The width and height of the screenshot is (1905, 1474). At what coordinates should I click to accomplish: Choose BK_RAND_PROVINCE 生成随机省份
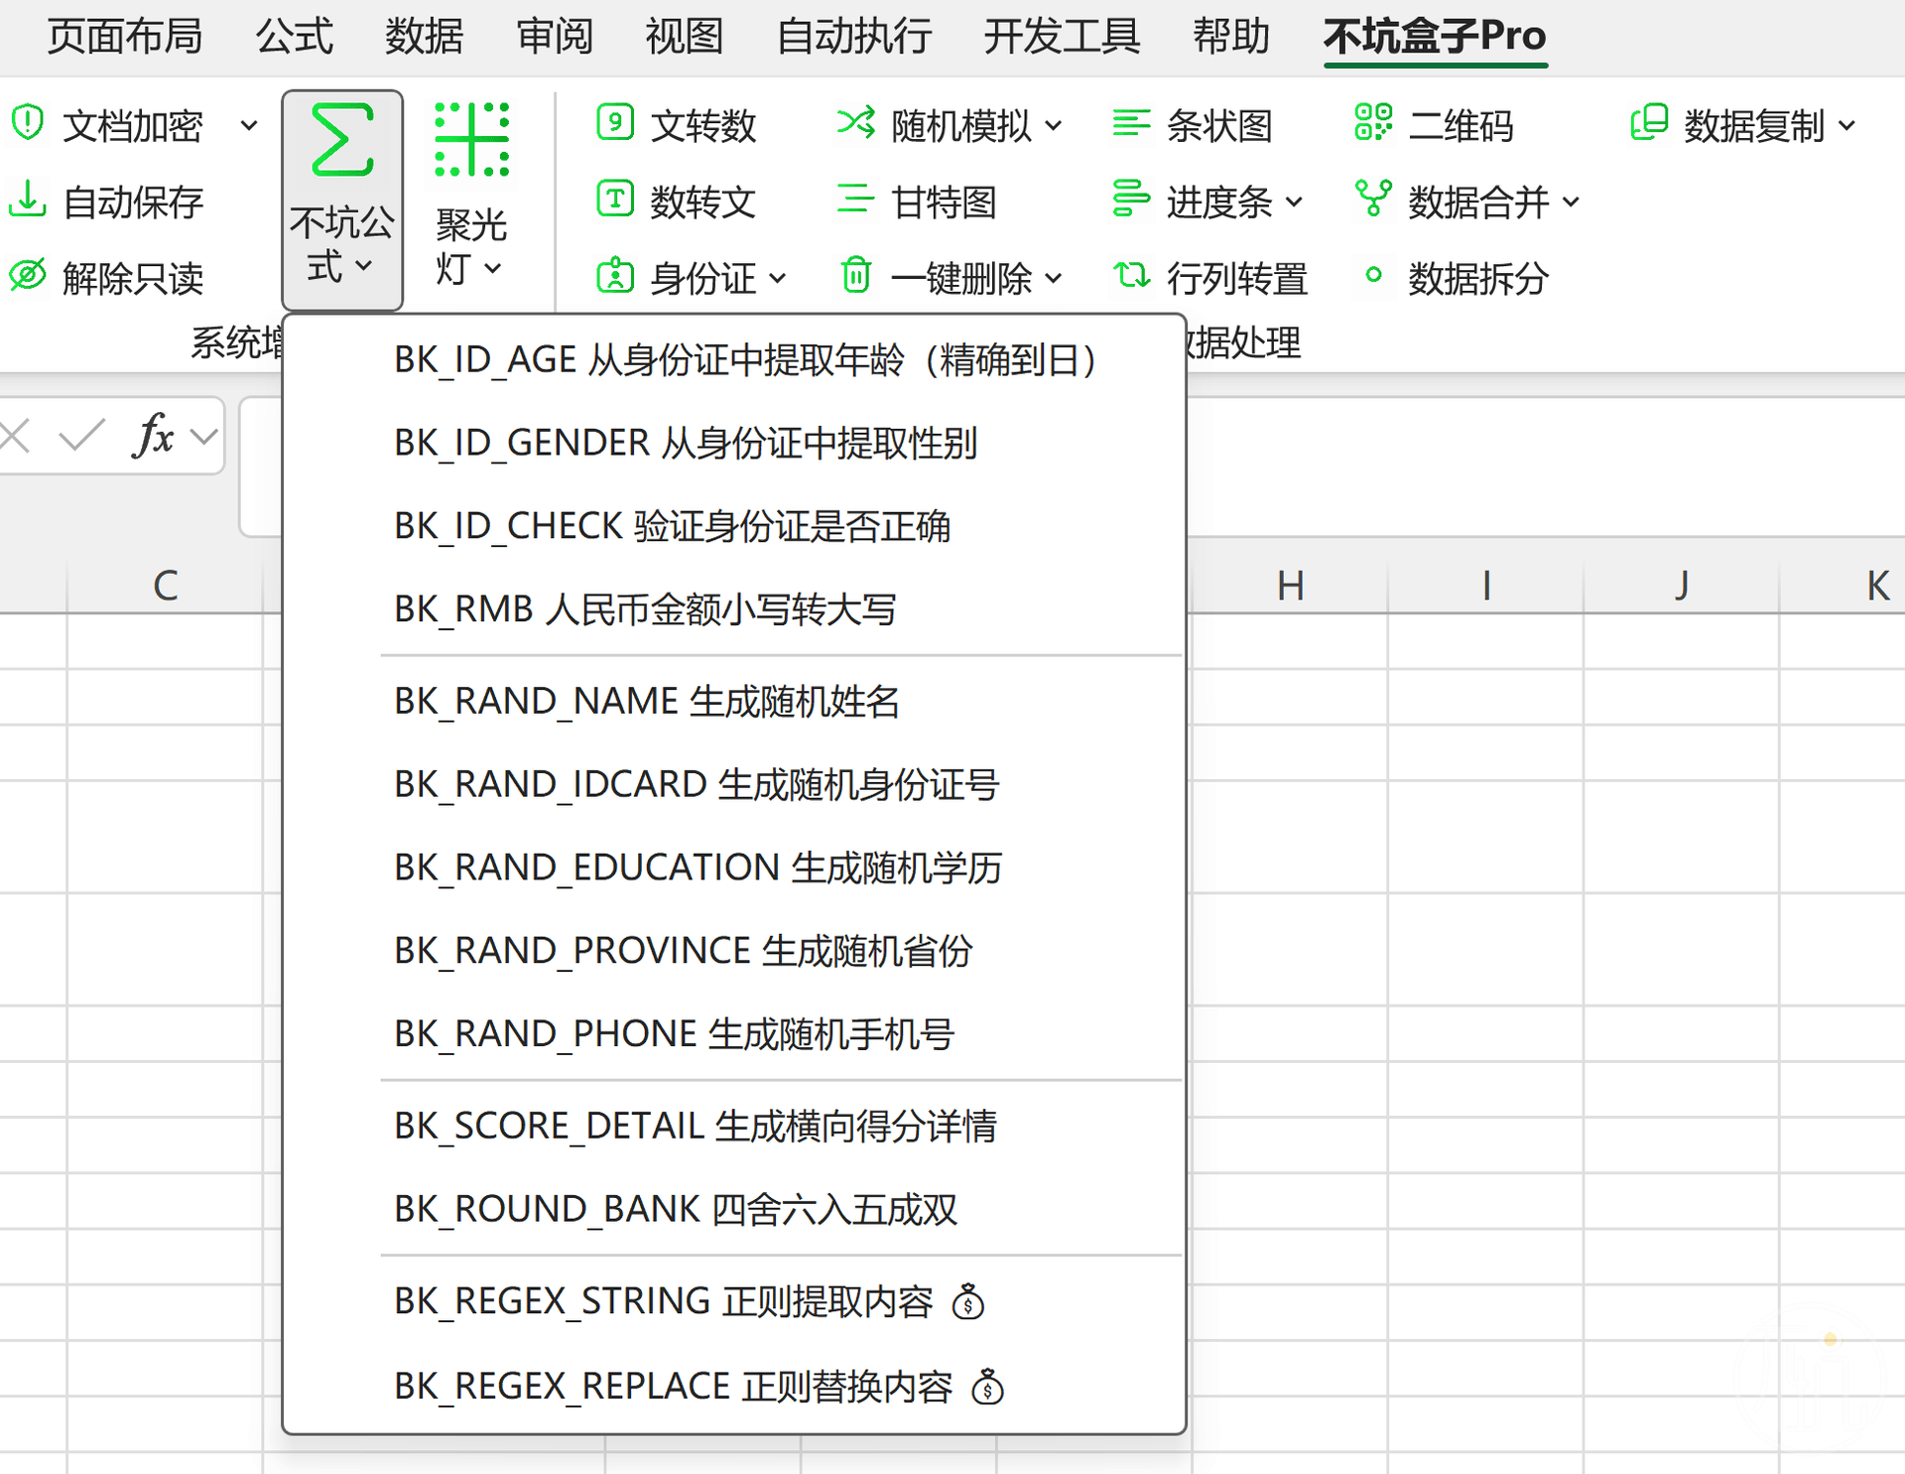pos(734,951)
